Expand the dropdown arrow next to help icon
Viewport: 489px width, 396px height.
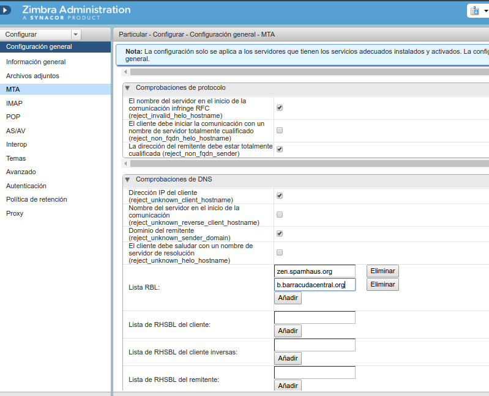pyautogui.click(x=485, y=11)
